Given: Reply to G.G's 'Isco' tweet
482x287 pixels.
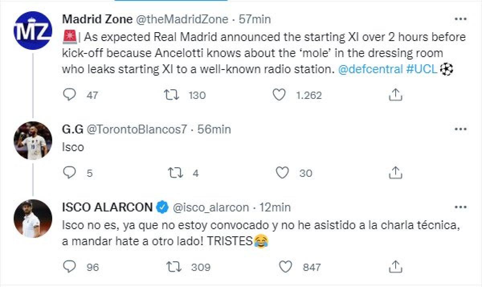Looking at the screenshot, I should (x=70, y=173).
